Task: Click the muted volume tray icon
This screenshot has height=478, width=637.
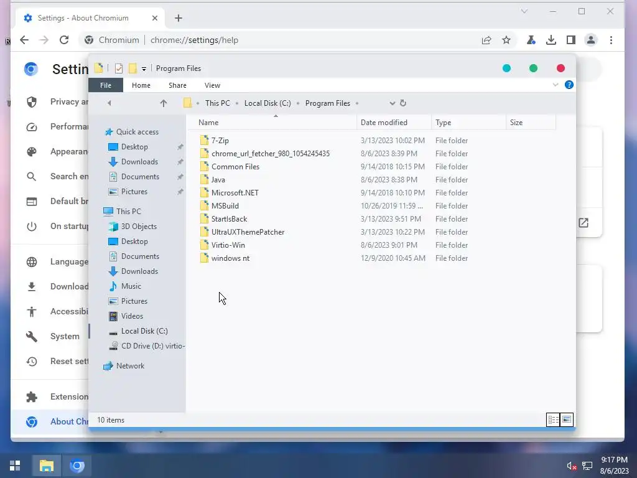Action: pos(572,466)
